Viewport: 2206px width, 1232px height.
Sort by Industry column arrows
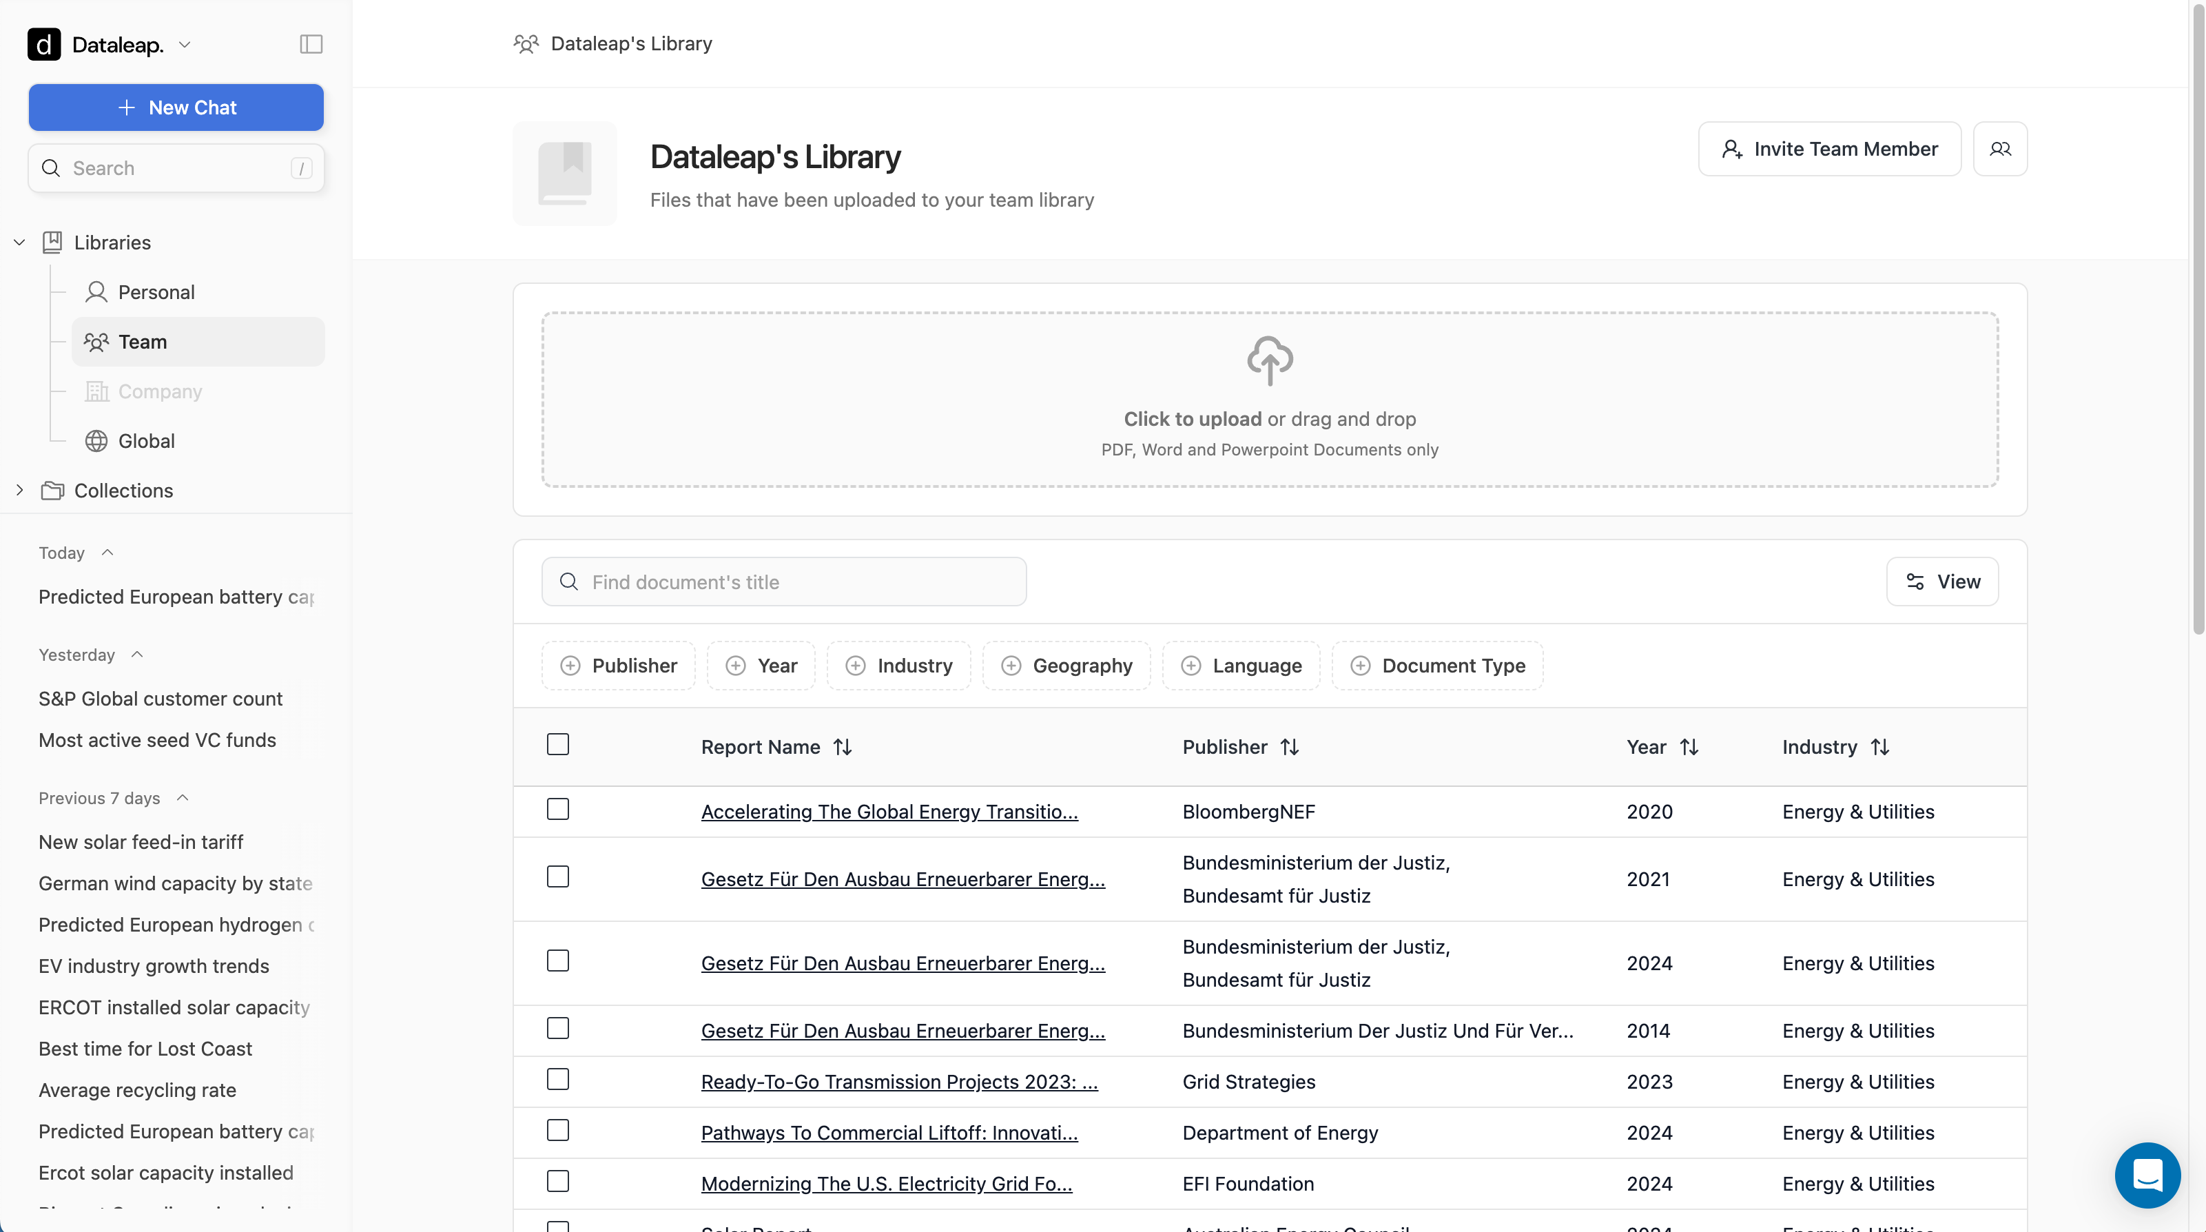pyautogui.click(x=1879, y=747)
